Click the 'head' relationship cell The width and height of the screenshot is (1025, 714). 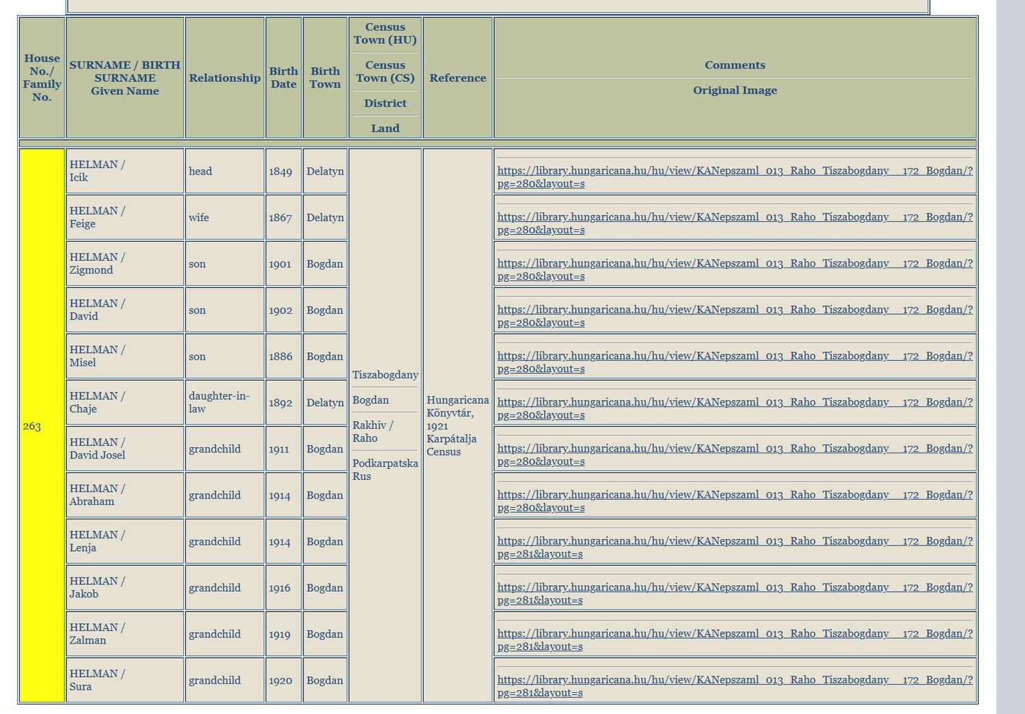225,171
